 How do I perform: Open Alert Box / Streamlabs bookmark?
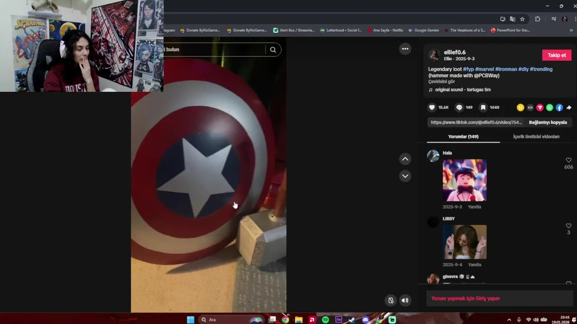click(x=294, y=30)
